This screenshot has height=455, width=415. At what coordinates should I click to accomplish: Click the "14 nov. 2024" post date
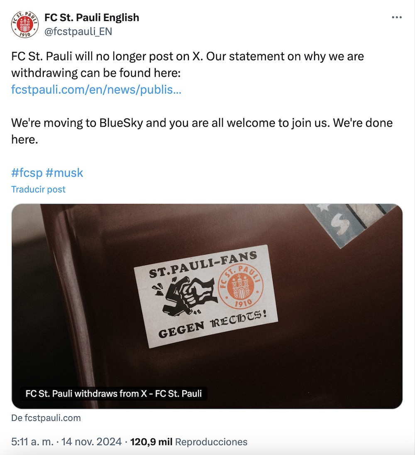[91, 442]
